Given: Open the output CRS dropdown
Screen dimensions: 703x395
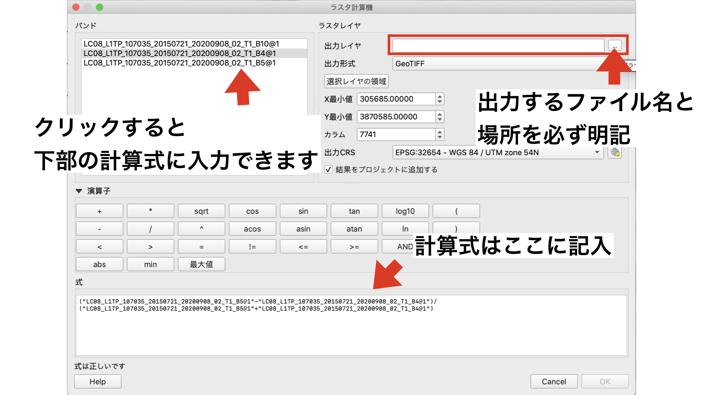Looking at the screenshot, I should tap(498, 153).
